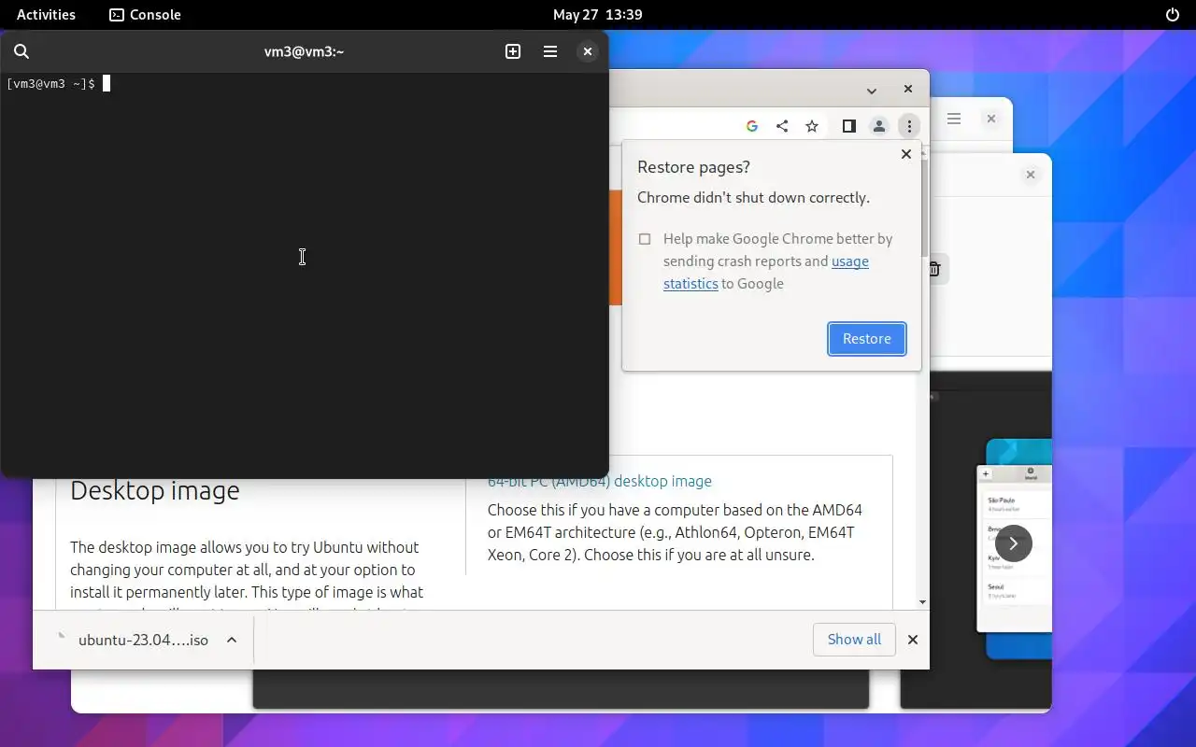
Task: Expand ubuntu-23.04 iso download options
Action: 232,640
